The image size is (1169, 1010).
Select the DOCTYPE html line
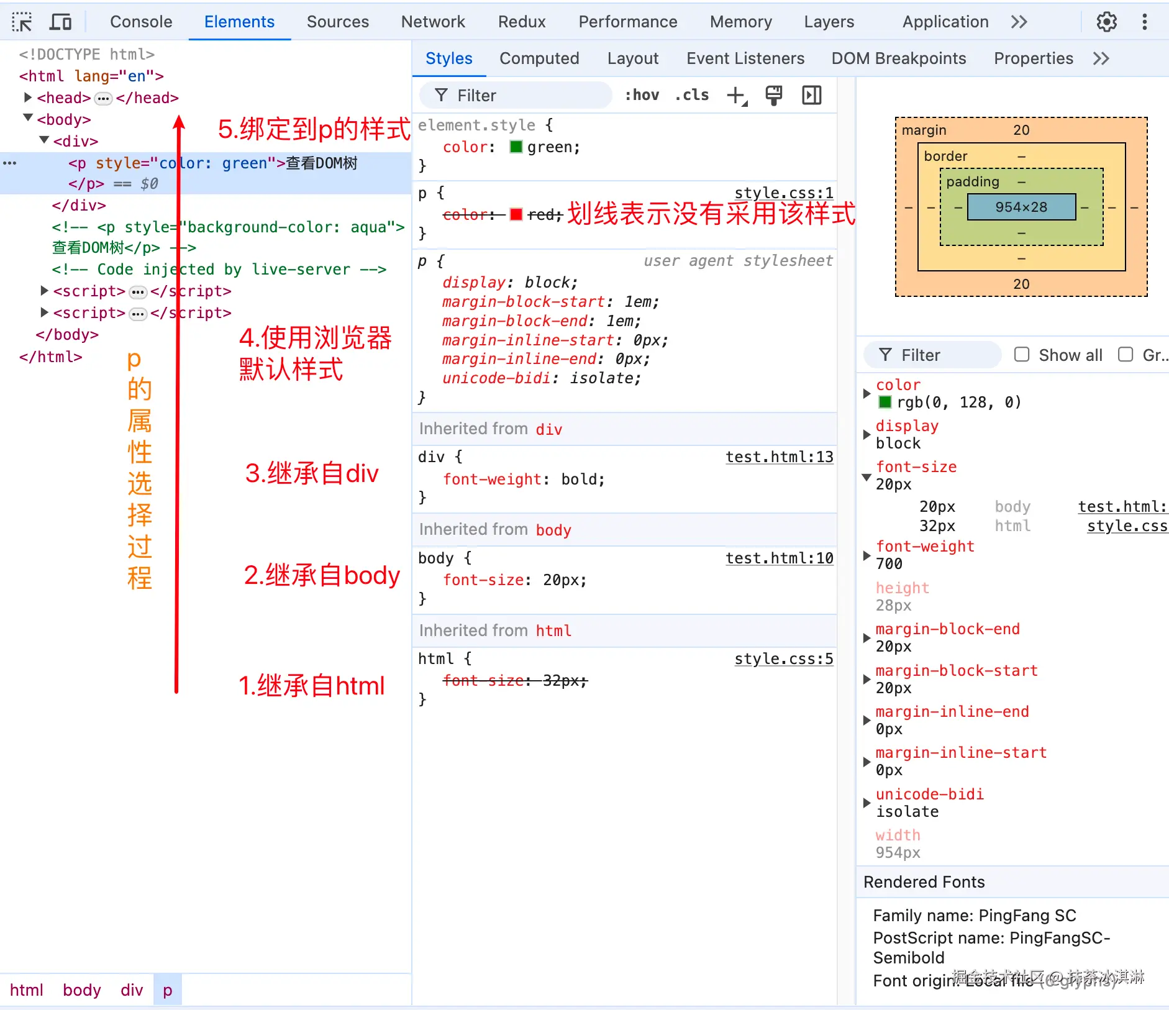pyautogui.click(x=86, y=55)
